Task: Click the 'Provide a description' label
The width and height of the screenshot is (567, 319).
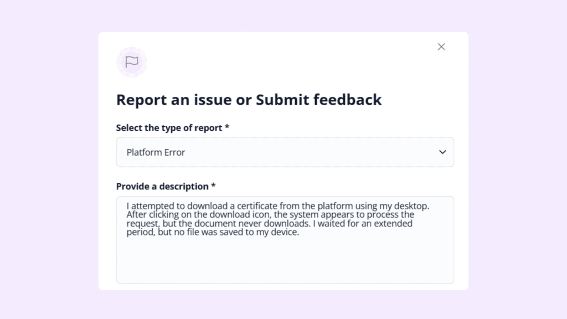Action: click(162, 186)
